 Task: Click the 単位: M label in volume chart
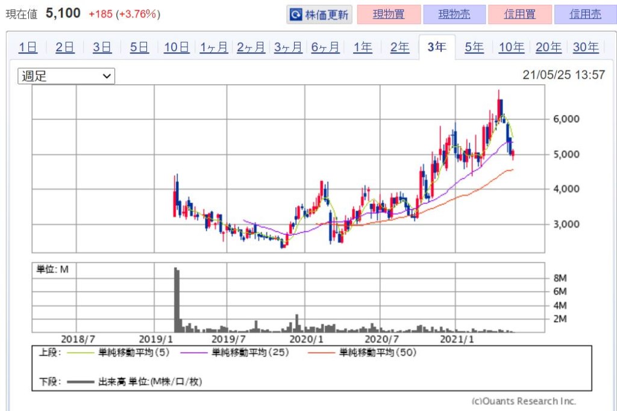pos(52,270)
